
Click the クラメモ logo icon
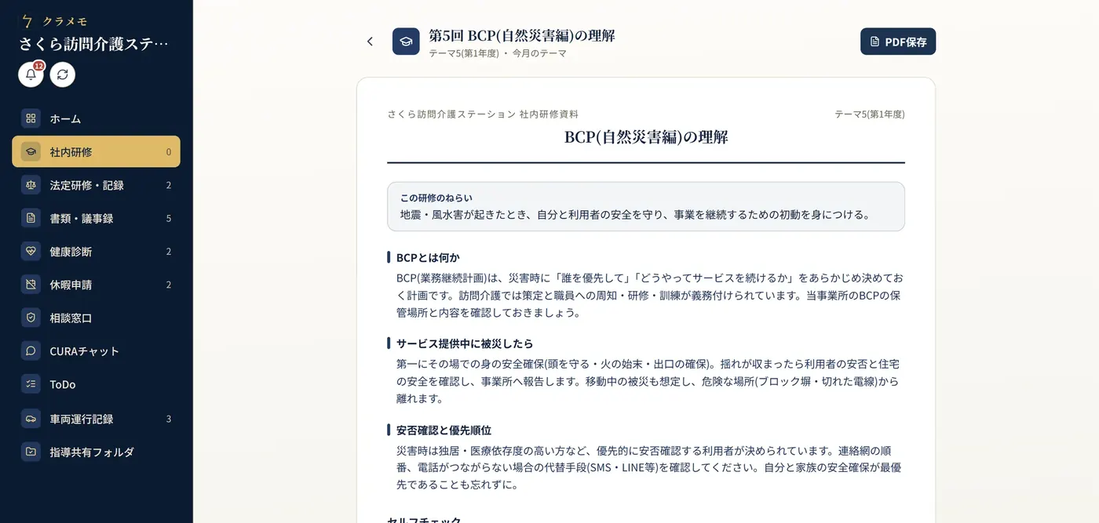[28, 21]
